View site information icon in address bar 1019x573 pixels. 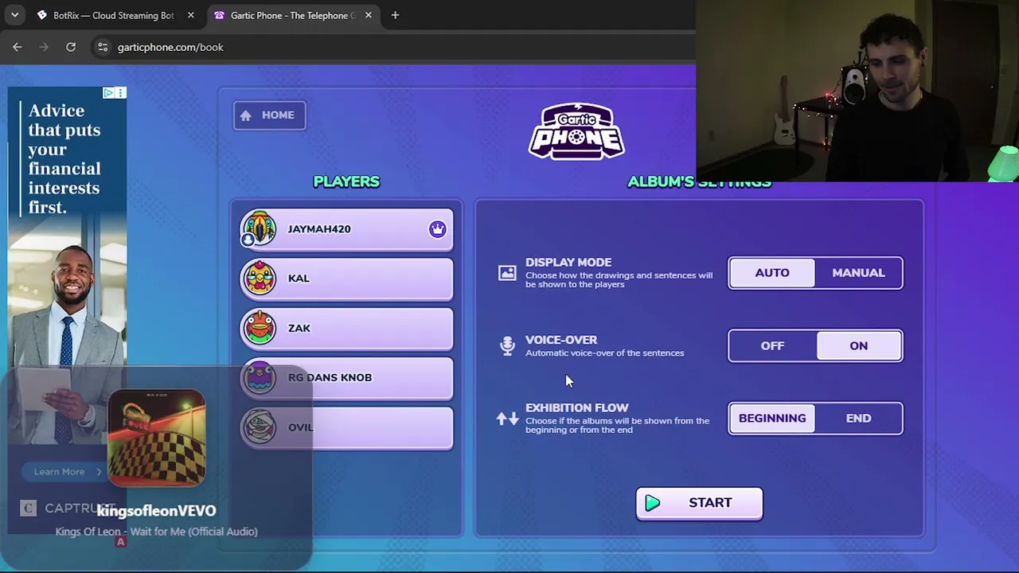click(x=103, y=47)
